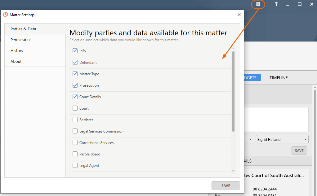Screen dimensions: 317x196
Task: Open the dropdown left of Sigrid Helland
Action: coord(249,139)
